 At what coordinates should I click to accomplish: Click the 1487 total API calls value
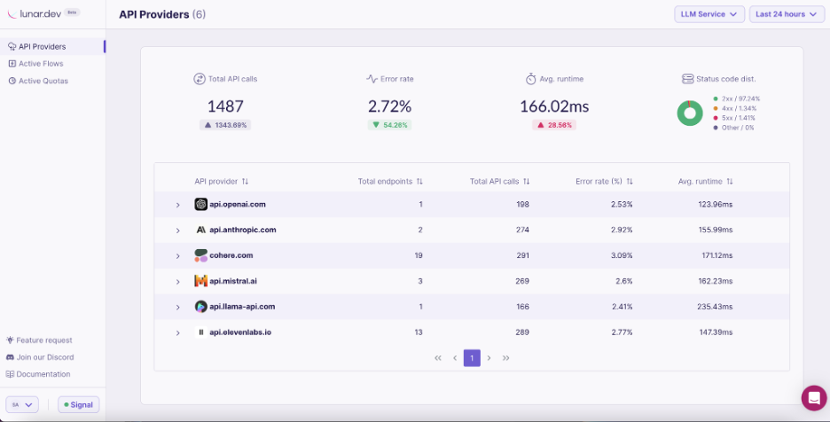[225, 106]
